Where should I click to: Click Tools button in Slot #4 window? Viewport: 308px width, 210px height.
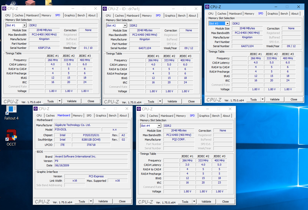point(185,201)
